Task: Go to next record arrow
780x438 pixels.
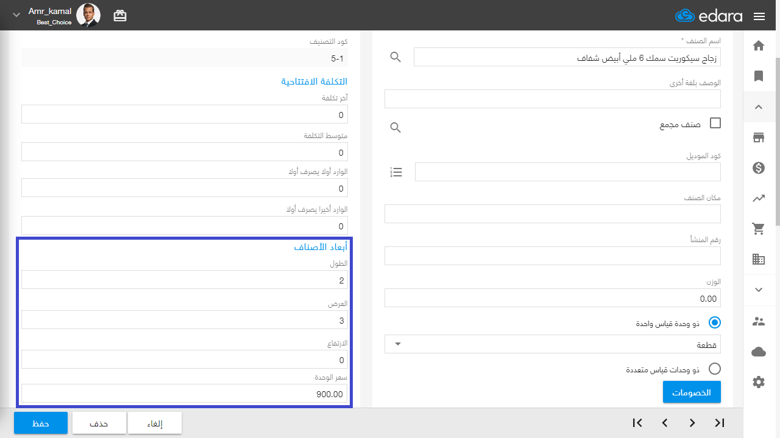Action: (x=692, y=423)
